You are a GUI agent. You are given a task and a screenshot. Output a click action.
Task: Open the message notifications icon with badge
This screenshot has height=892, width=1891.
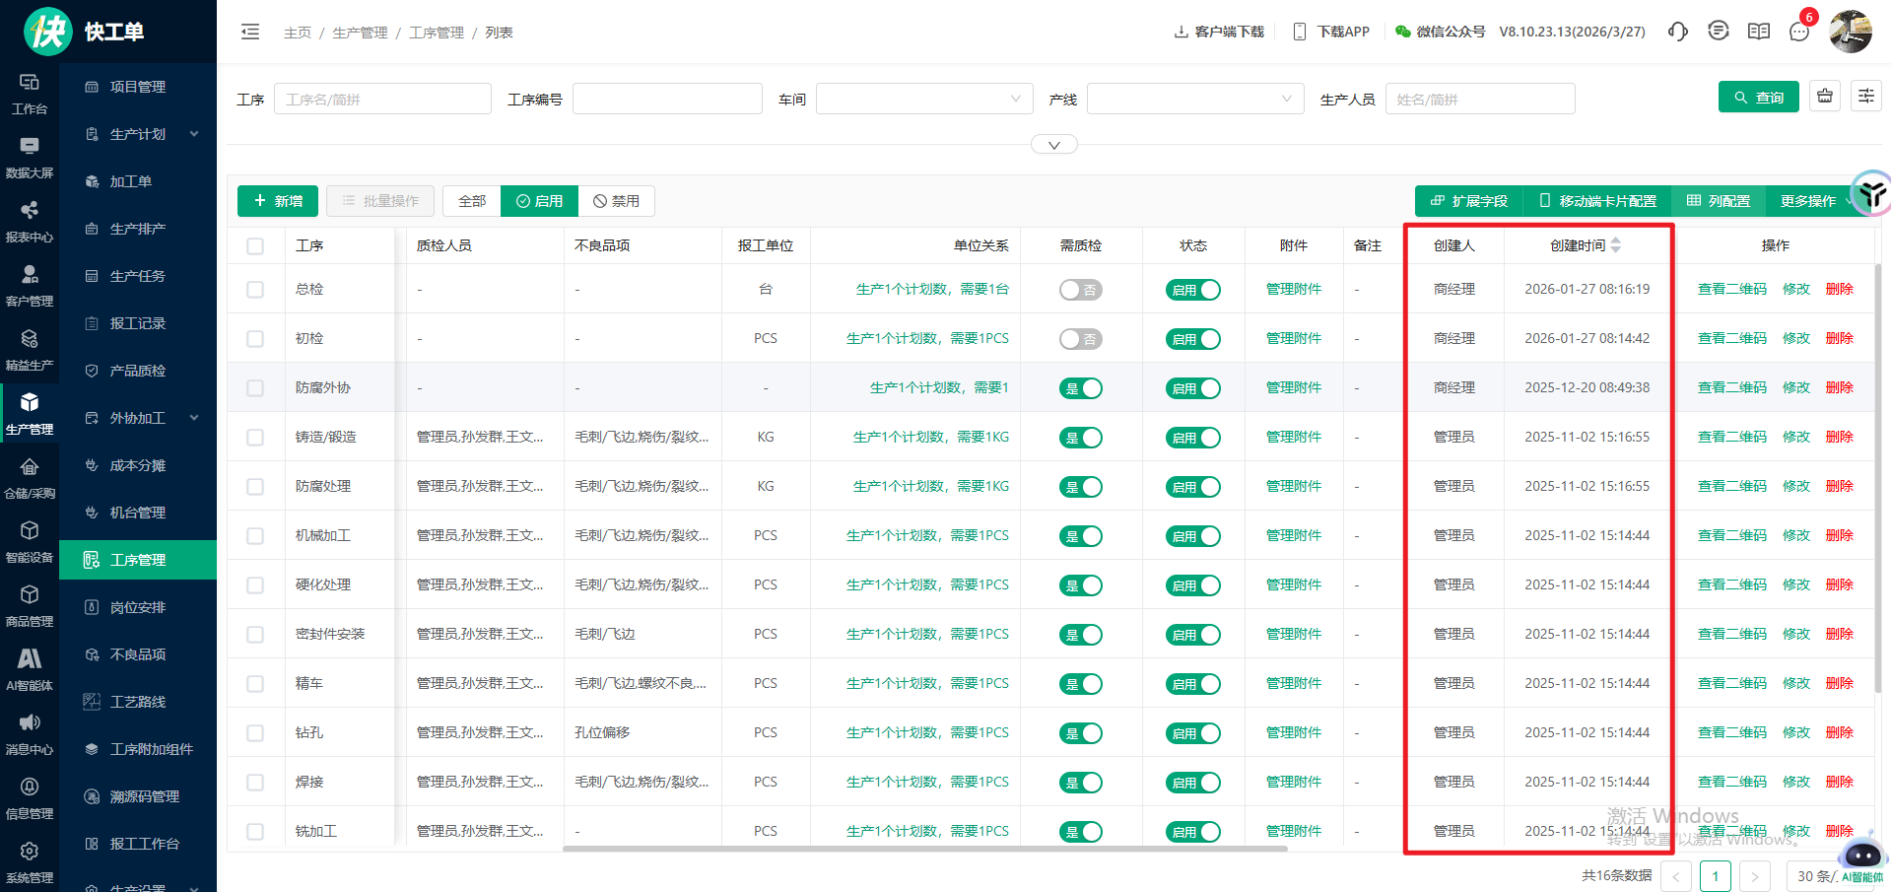click(1799, 32)
